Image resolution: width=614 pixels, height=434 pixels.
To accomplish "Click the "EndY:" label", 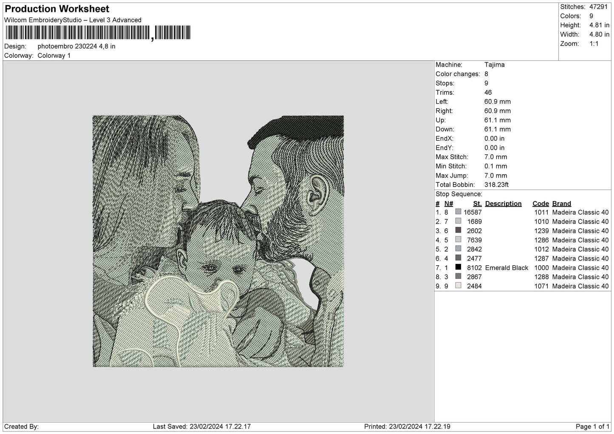I will (444, 148).
